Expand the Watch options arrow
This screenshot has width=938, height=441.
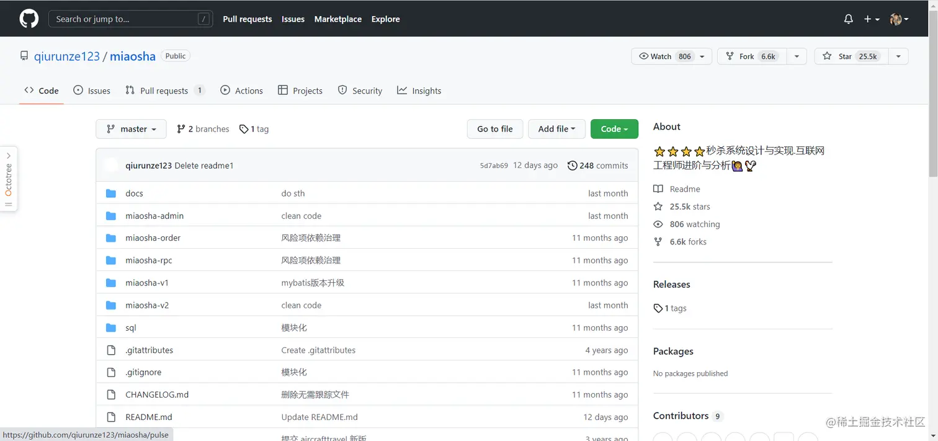click(702, 56)
